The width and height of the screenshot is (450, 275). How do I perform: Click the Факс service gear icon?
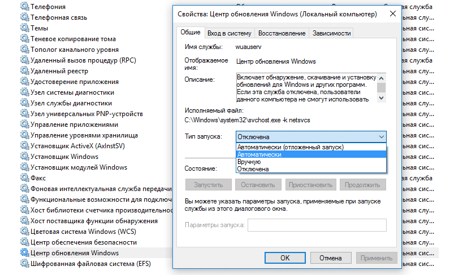click(25, 178)
